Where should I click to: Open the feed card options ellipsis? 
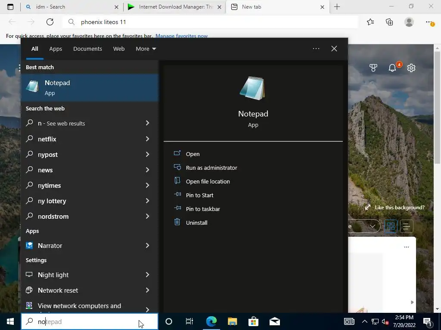pyautogui.click(x=406, y=247)
